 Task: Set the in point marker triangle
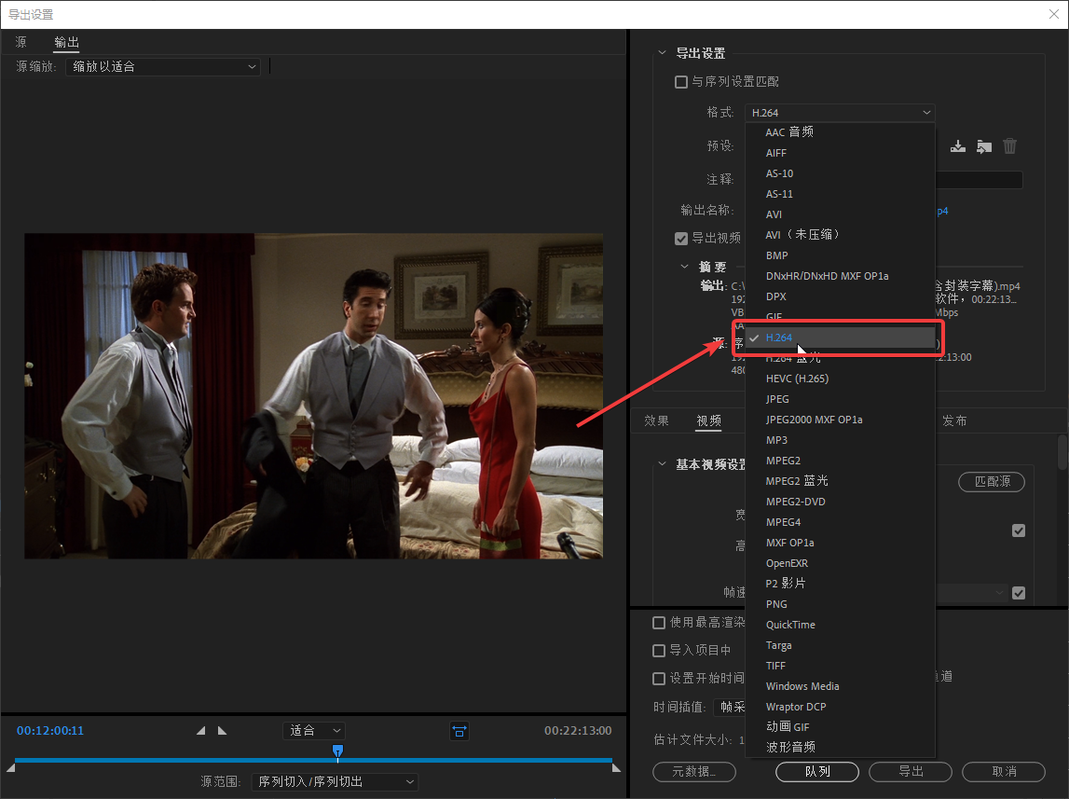(x=200, y=730)
